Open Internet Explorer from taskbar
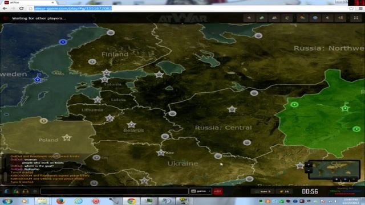The image size is (365, 205). [79, 201]
